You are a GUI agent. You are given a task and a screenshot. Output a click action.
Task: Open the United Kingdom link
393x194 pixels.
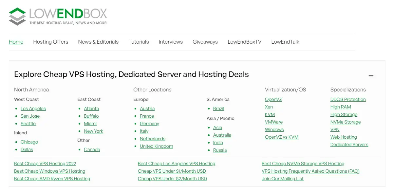(157, 146)
